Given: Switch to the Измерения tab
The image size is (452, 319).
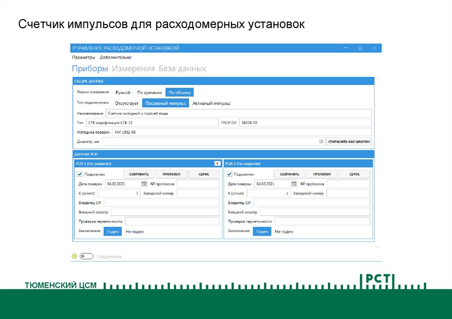Looking at the screenshot, I should (x=133, y=69).
